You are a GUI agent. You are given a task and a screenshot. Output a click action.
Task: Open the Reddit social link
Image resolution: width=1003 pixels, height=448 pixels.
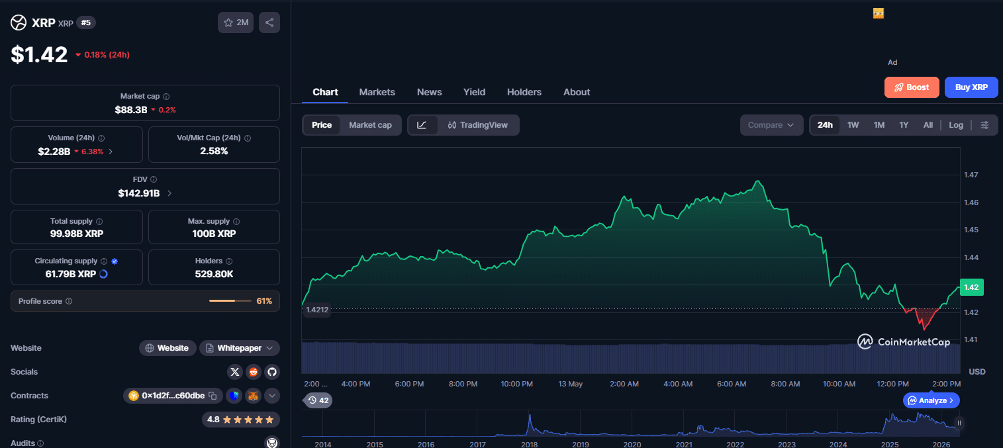pos(254,372)
